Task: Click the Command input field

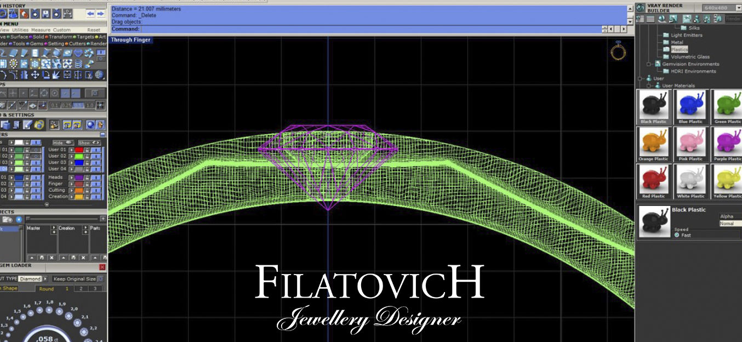Action: (370, 29)
